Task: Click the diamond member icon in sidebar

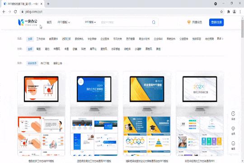Action: tap(233, 129)
